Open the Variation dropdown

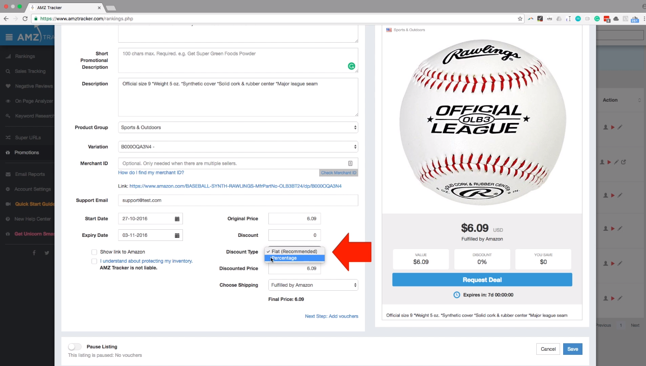(x=238, y=147)
